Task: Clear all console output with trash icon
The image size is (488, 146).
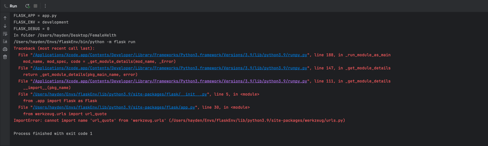Action: coord(5,57)
